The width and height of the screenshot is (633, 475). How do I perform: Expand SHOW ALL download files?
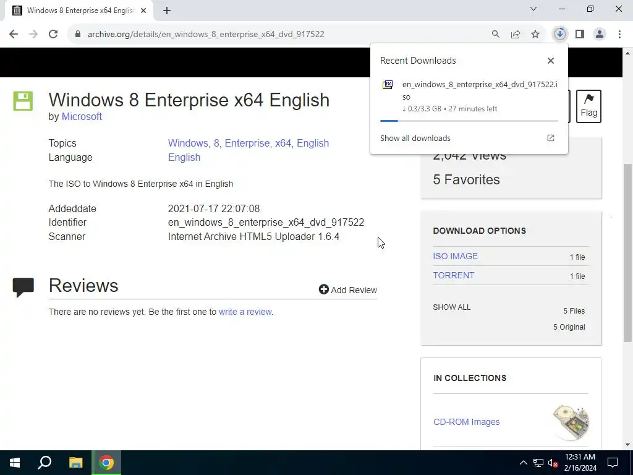452,307
